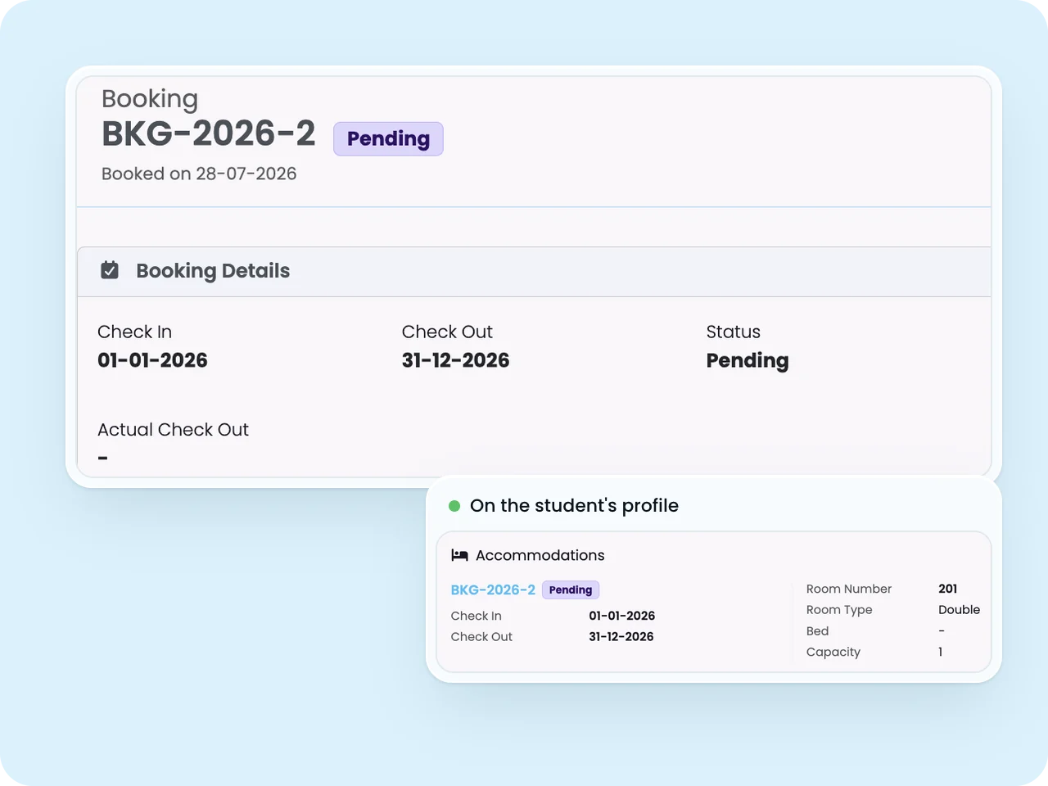1048x786 pixels.
Task: Click the On the student's profile caption
Action: click(574, 506)
